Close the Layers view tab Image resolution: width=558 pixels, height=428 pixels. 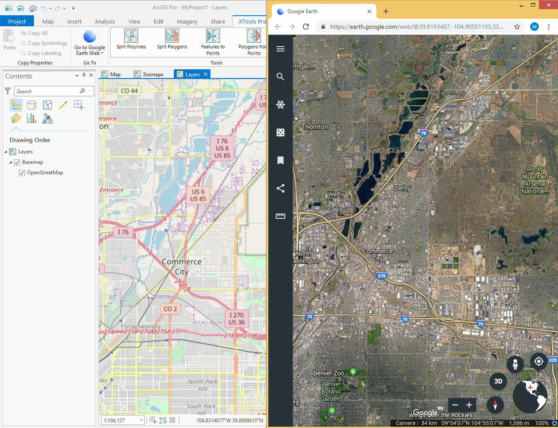click(x=206, y=74)
